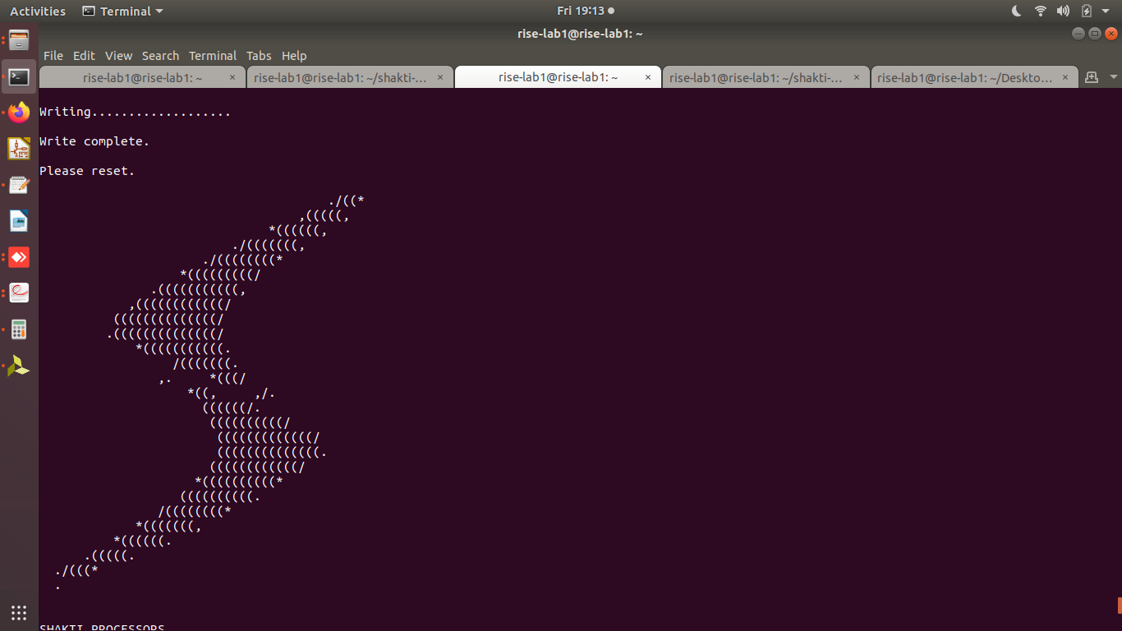Click the volume speaker icon

pos(1063,11)
